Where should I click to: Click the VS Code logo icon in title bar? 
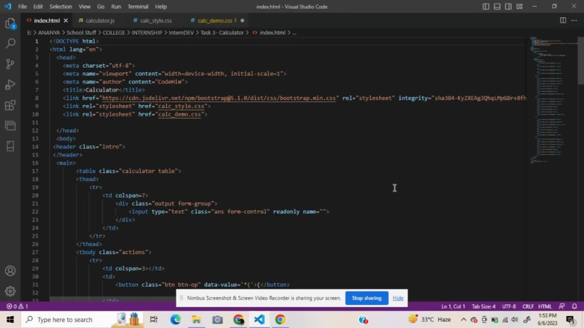[7, 6]
